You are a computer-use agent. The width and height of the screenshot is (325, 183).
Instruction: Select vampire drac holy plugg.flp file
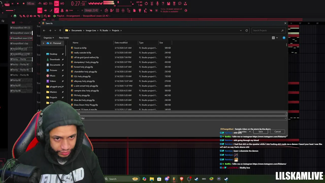pos(86,91)
